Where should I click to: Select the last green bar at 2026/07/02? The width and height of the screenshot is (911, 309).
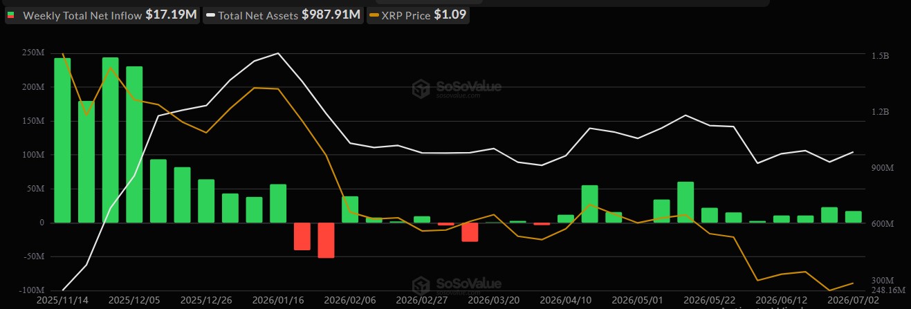tap(854, 217)
